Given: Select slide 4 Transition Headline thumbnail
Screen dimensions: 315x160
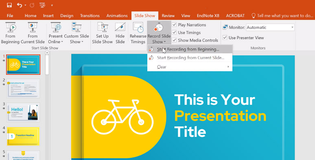Looking at the screenshot, I should click(23, 136).
